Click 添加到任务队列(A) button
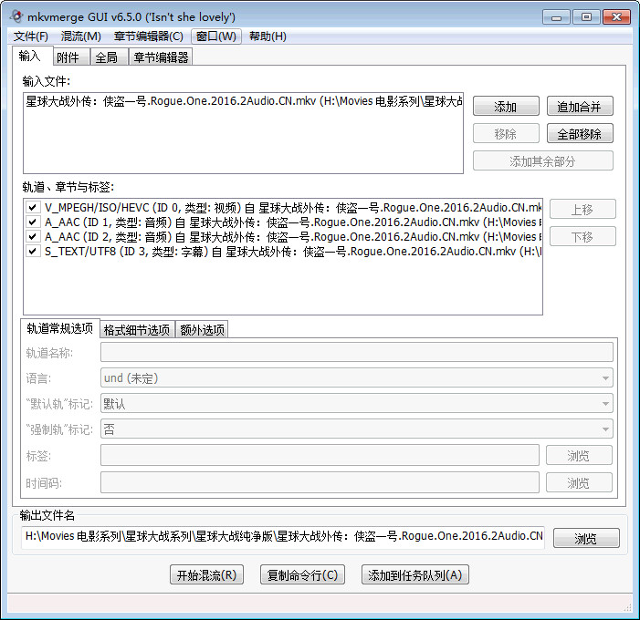 pos(415,574)
